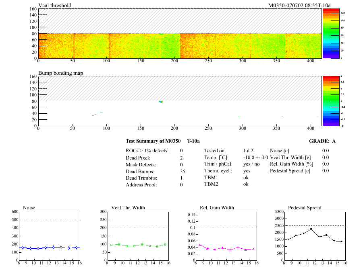This screenshot has height=270, width=361.
Task: Click the first pink triangle in Rel. Gain Width
Action: pos(199,245)
